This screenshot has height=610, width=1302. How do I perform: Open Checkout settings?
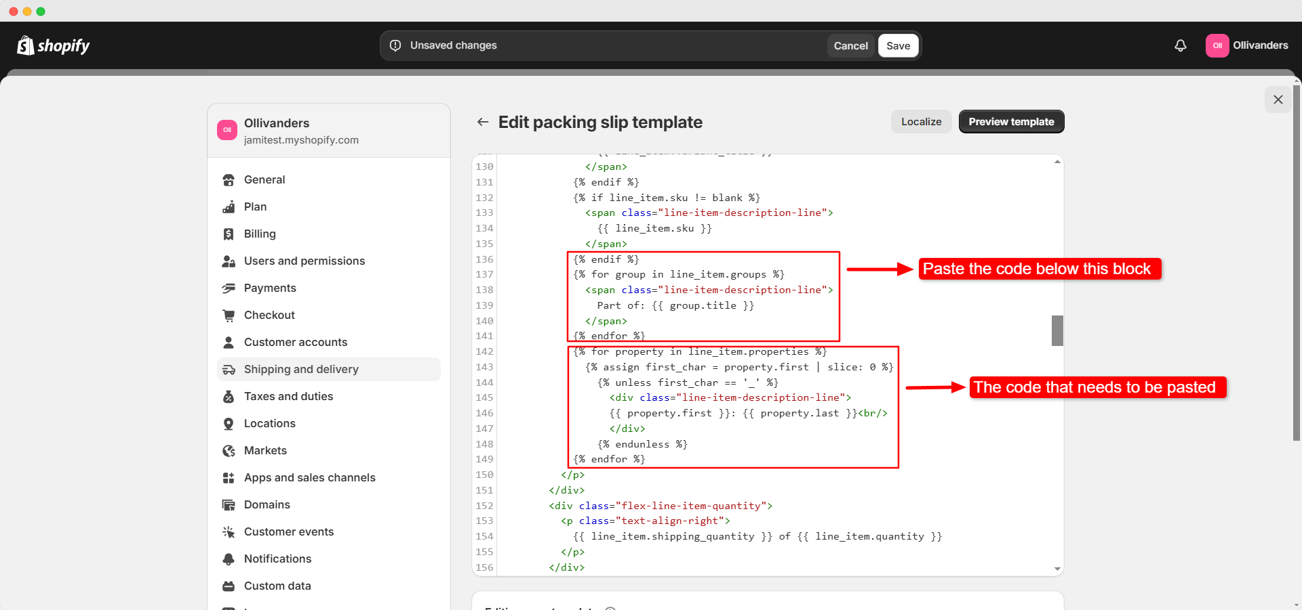pos(329,315)
